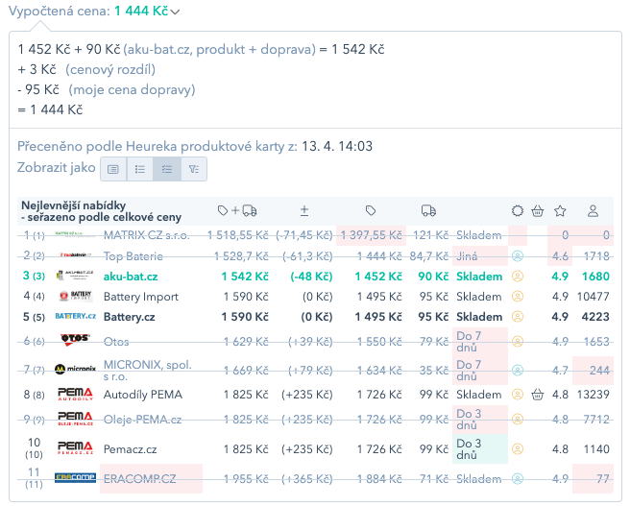Click the Top Baterie logo thumbnail
This screenshot has height=506, width=630.
(75, 255)
